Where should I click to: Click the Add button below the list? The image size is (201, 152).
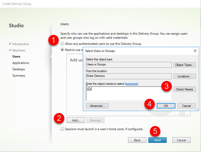click(x=75, y=120)
